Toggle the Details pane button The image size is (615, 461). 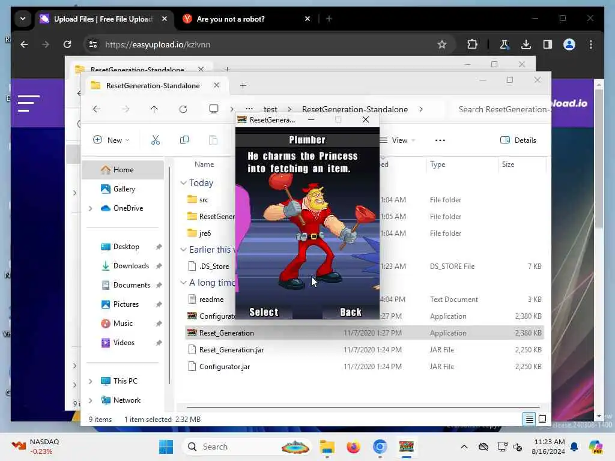click(x=518, y=140)
